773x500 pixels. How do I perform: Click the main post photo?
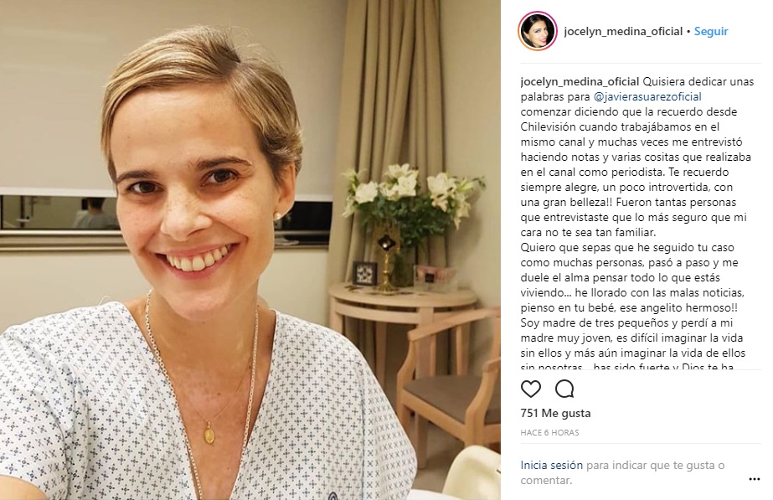[x=250, y=250]
